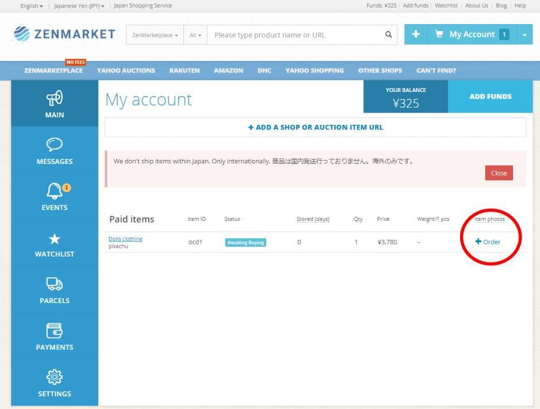Select the Yahoo Shopping nav tab
The width and height of the screenshot is (540, 409).
pos(315,70)
